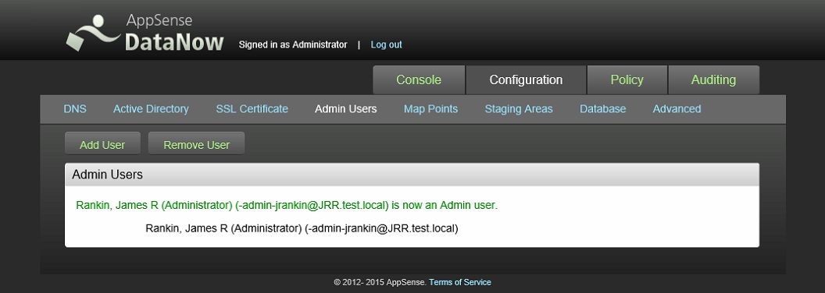Open the Console tab
Screen dimensions: 825x293
(419, 79)
